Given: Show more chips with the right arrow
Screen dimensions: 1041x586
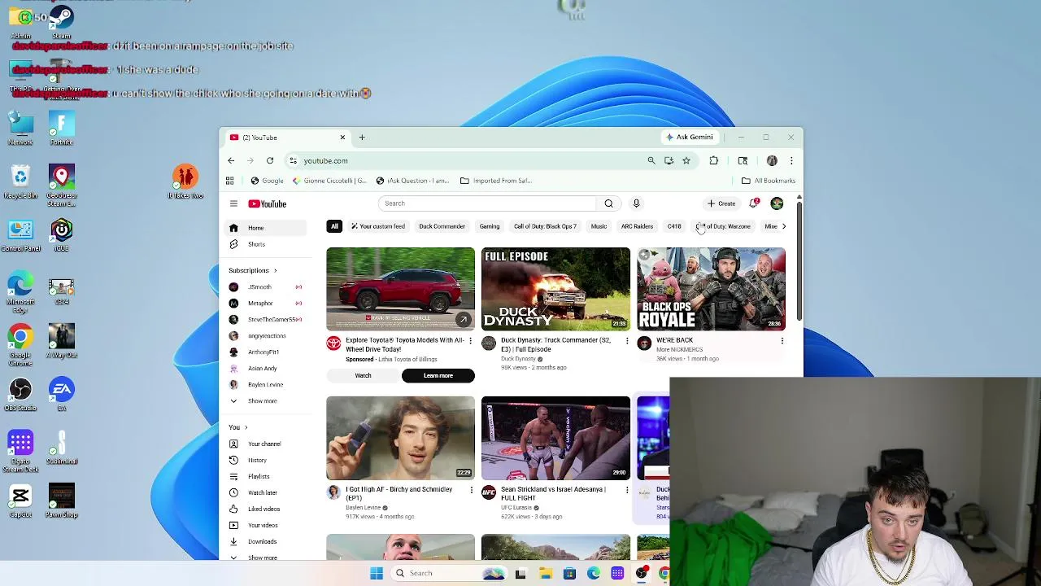Looking at the screenshot, I should pos(783,226).
